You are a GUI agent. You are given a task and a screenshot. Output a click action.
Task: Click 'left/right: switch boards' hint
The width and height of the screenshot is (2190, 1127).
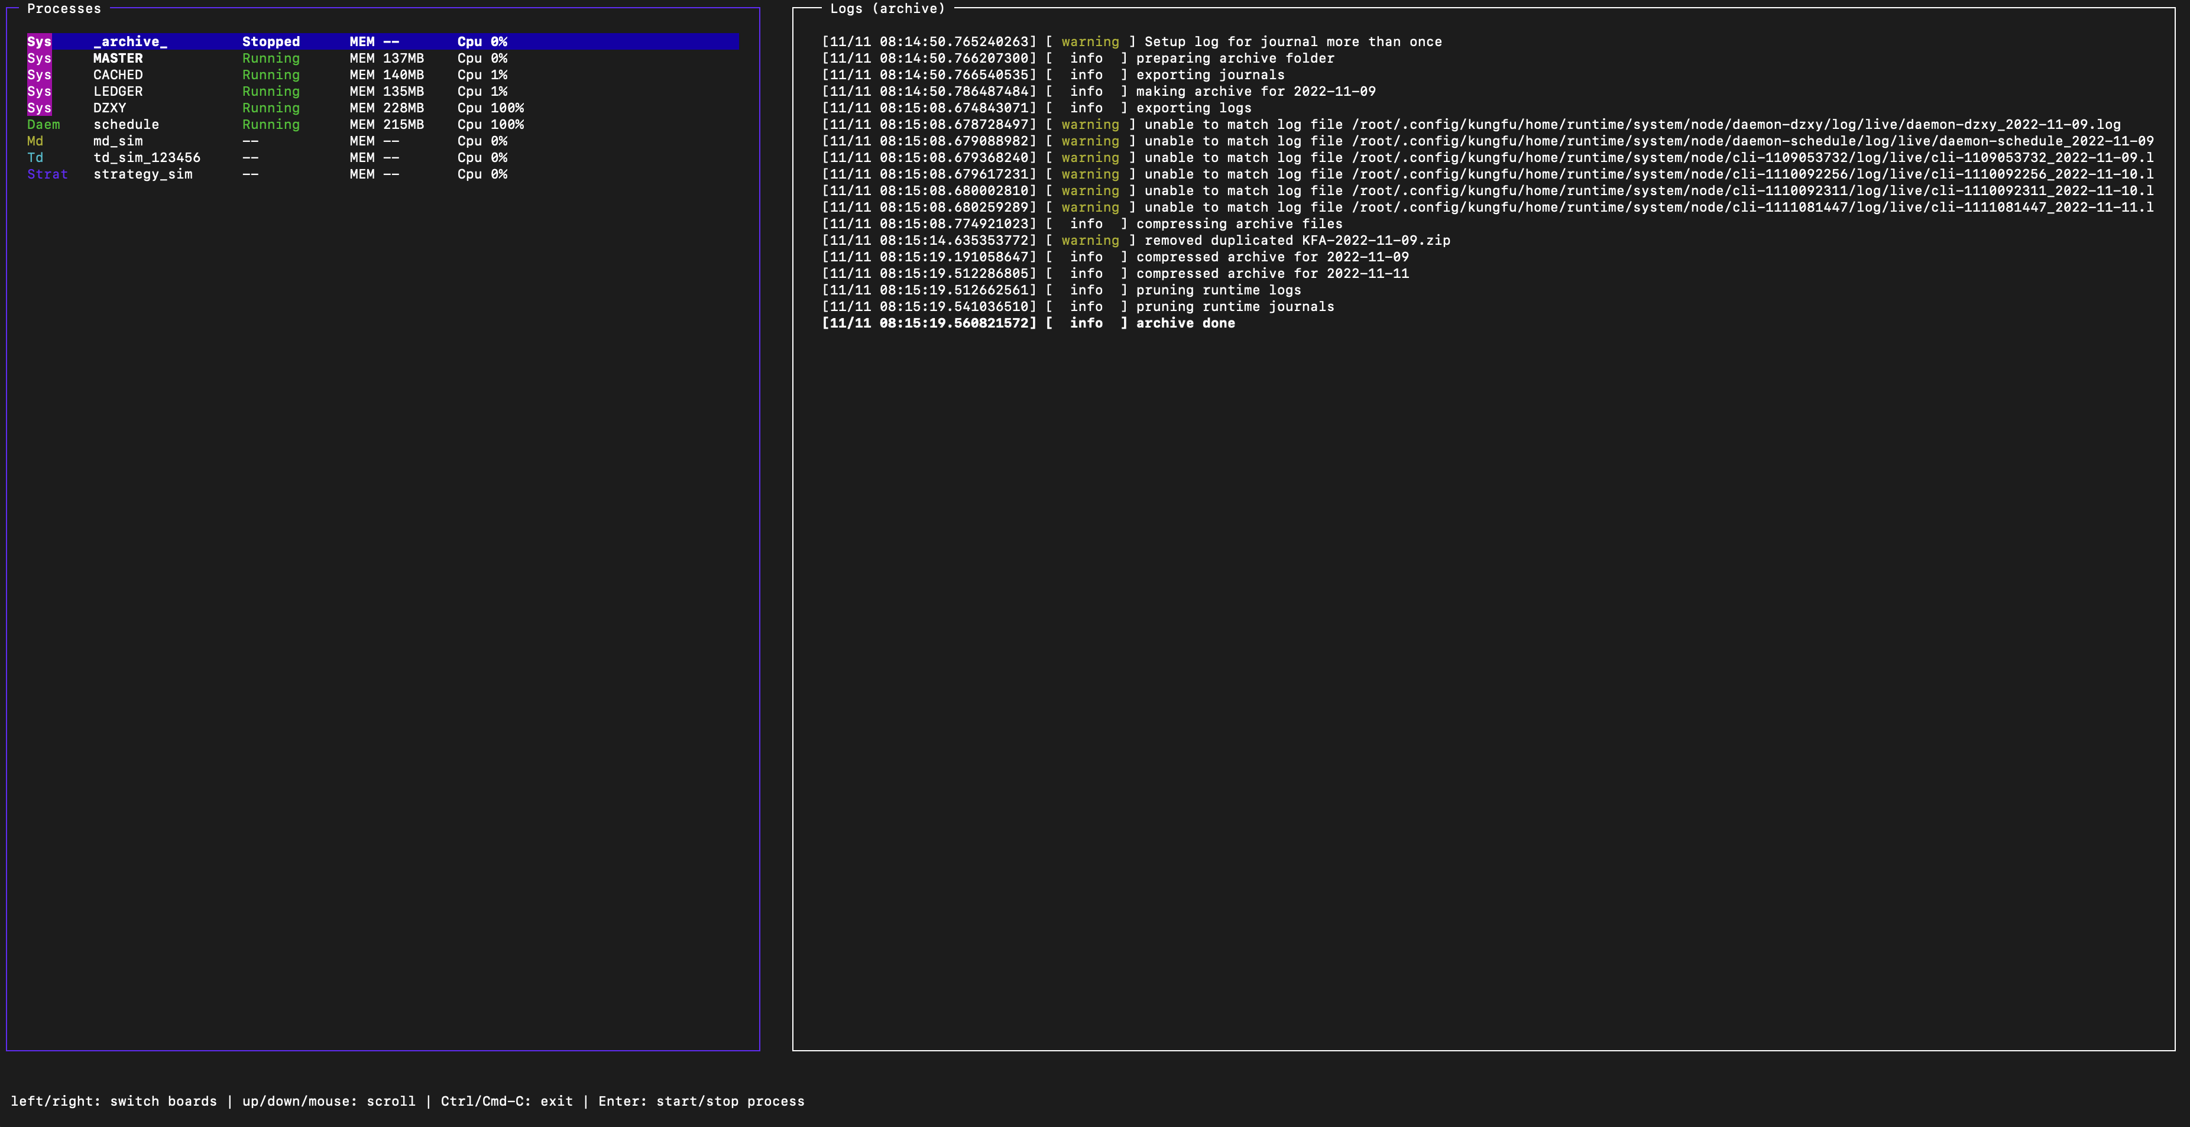[114, 1102]
